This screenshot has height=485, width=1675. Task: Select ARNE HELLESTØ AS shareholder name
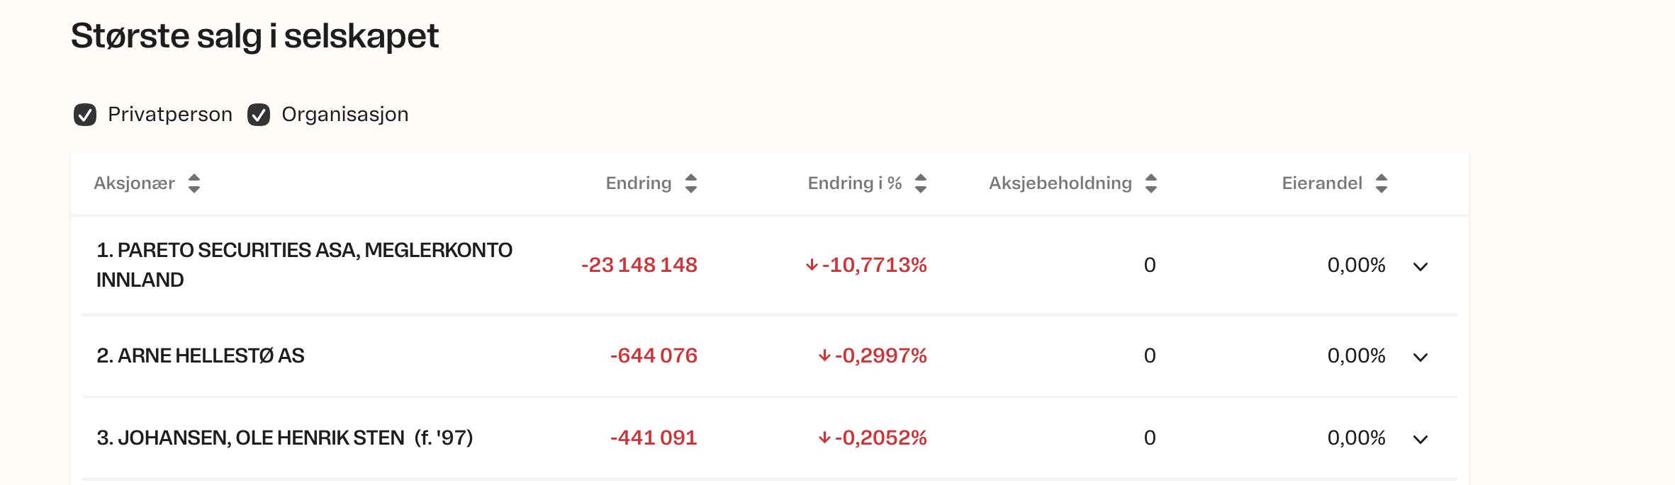coord(201,355)
